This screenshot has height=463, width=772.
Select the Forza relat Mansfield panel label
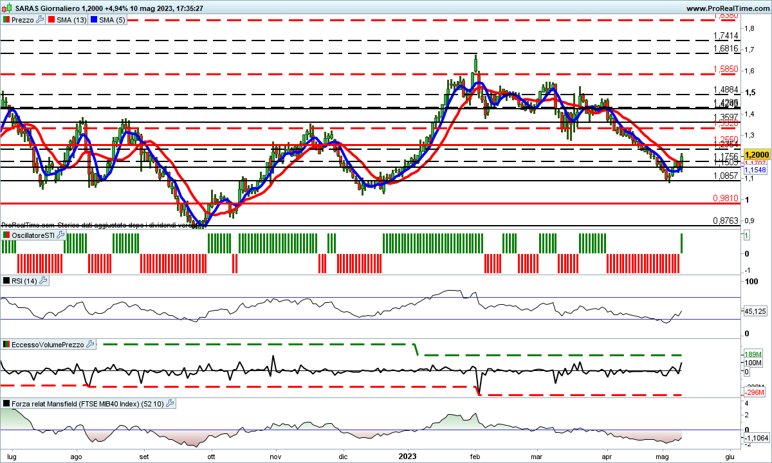click(x=88, y=403)
